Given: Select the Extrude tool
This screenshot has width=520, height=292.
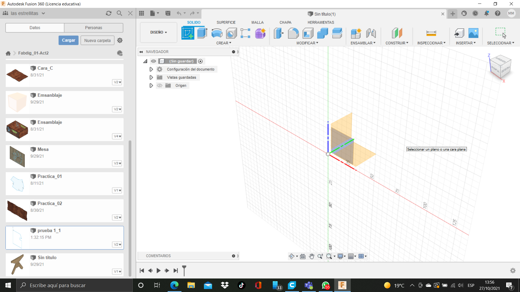Looking at the screenshot, I should tap(202, 33).
